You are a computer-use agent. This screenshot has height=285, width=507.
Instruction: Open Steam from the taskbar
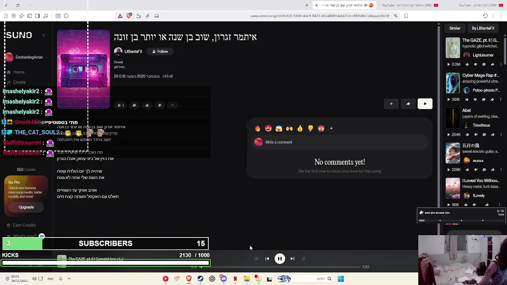200,279
